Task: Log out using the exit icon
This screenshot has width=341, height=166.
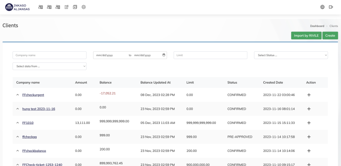Action: click(x=331, y=7)
